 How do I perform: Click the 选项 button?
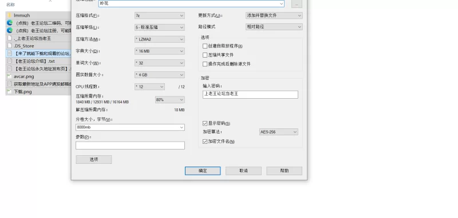click(x=94, y=159)
